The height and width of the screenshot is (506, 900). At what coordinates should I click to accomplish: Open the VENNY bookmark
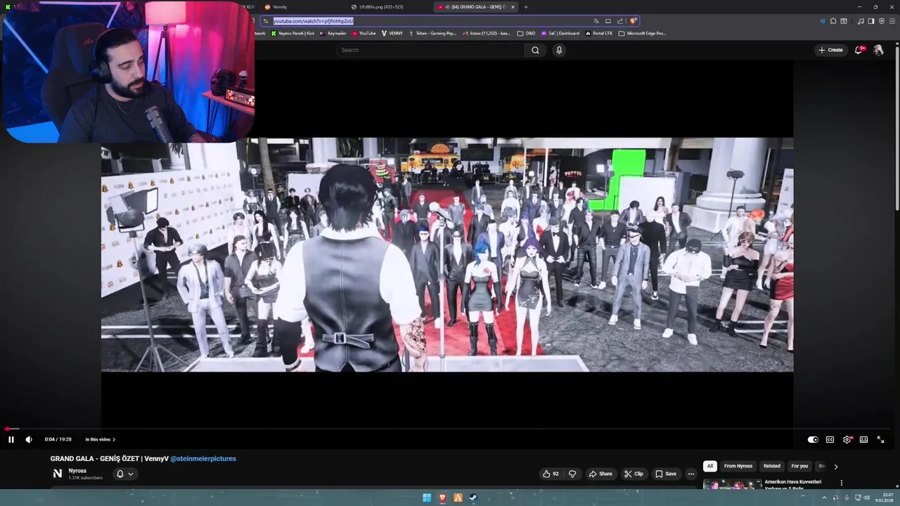392,33
